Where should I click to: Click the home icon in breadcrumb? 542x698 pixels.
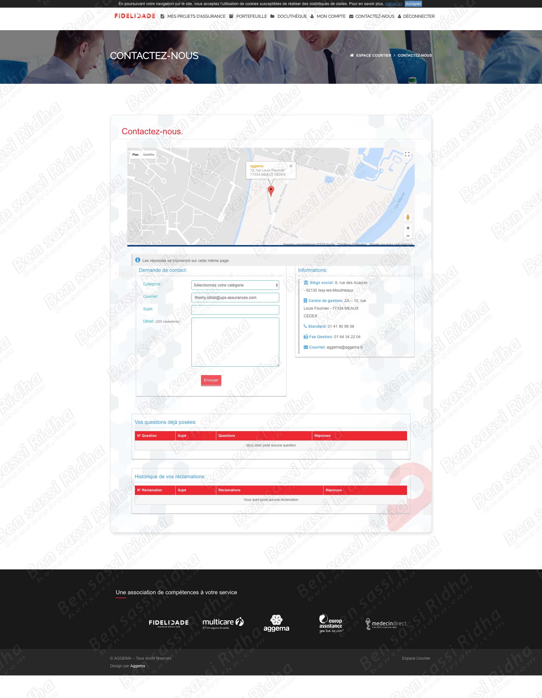point(352,55)
